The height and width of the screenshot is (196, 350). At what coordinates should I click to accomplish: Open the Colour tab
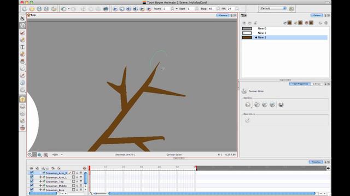point(317,15)
